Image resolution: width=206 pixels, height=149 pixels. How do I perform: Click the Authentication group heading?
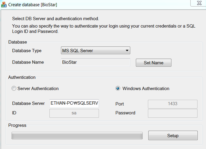pos(22,77)
